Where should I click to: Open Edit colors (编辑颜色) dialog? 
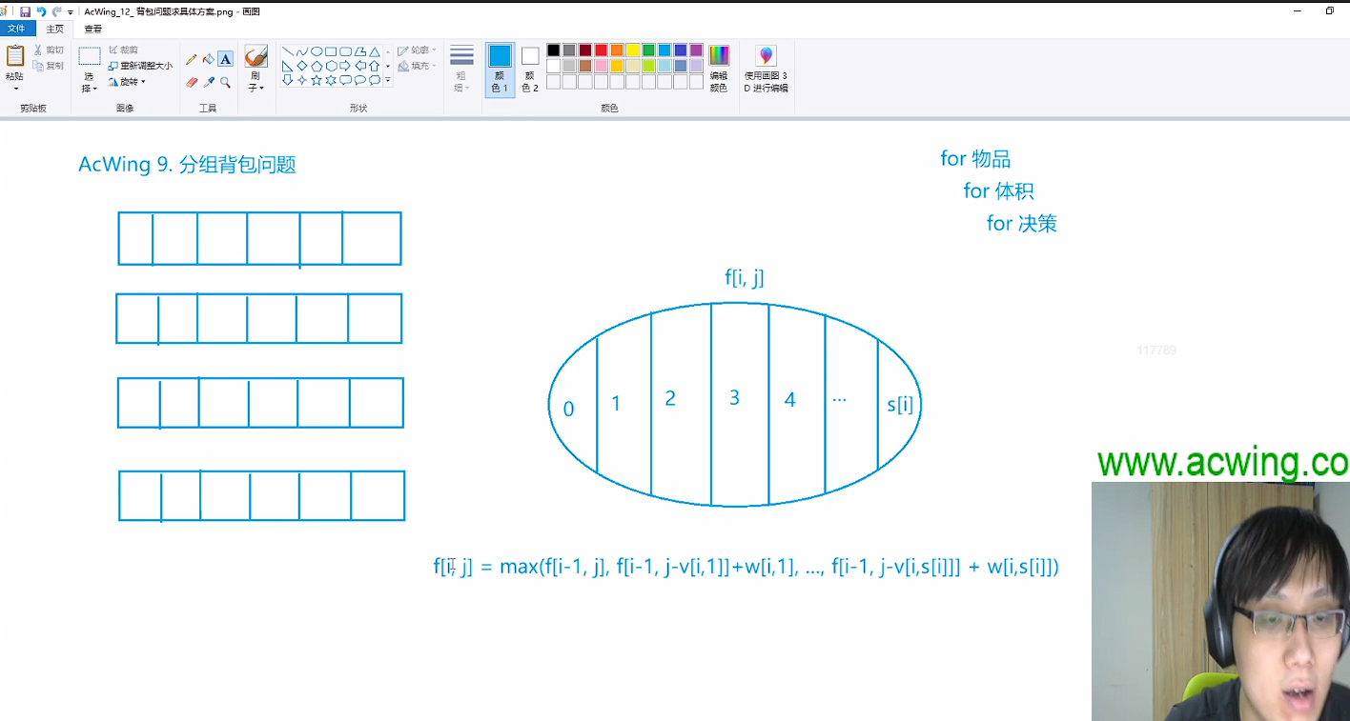[719, 69]
